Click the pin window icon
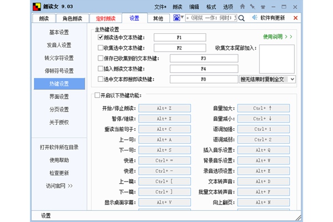The width and height of the screenshot is (333, 222). pyautogui.click(x=253, y=7)
